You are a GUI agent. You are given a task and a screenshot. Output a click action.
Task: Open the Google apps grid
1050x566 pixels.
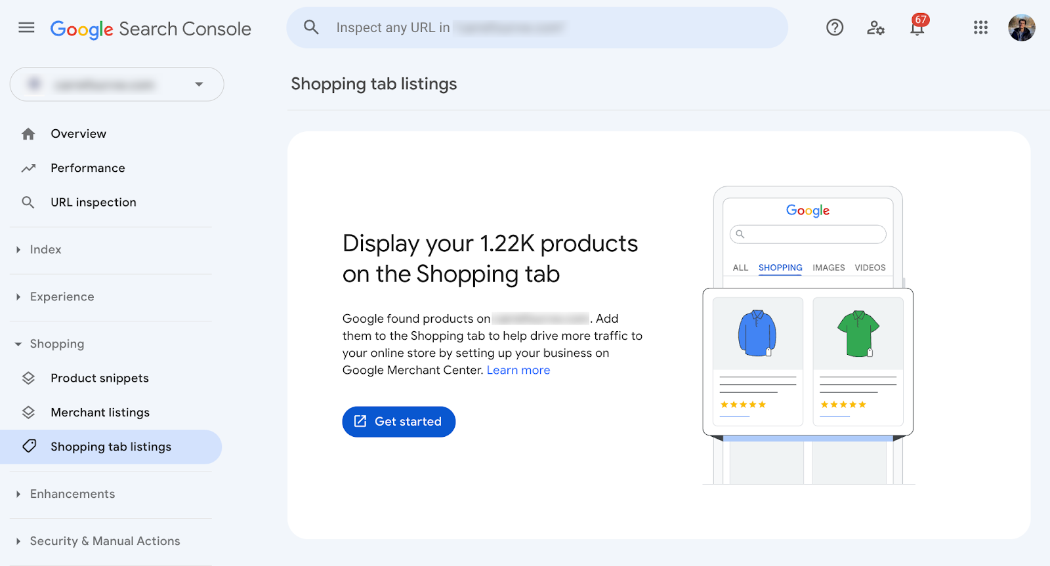coord(980,28)
